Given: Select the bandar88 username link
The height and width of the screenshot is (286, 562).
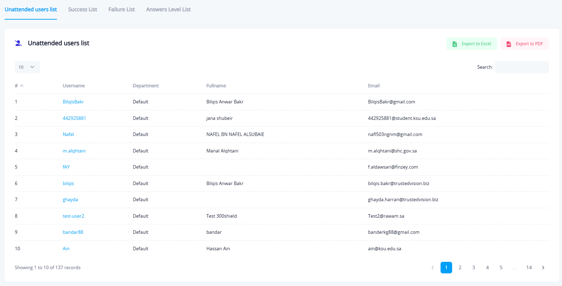Looking at the screenshot, I should pos(73,232).
